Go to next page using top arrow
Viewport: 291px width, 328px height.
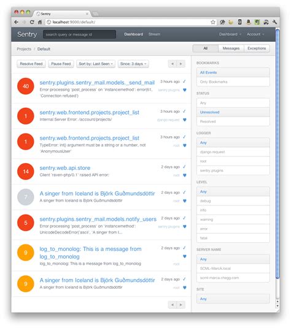pos(181,64)
